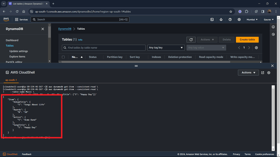Open the Terms footer link
Screen dimensions: 280x157
coord(248,154)
